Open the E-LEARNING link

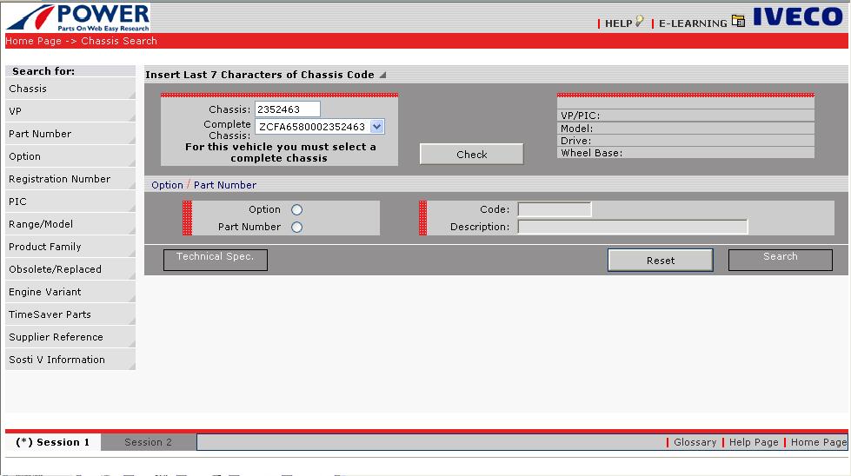[x=693, y=23]
